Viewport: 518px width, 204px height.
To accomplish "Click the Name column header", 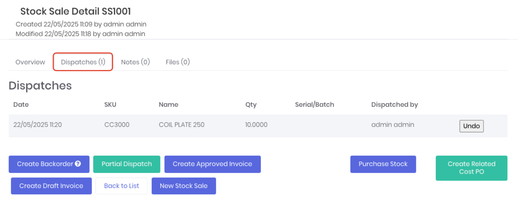I will [168, 105].
